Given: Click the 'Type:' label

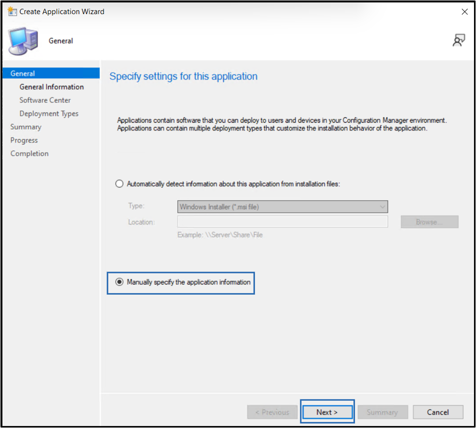Looking at the screenshot, I should pyautogui.click(x=136, y=206).
